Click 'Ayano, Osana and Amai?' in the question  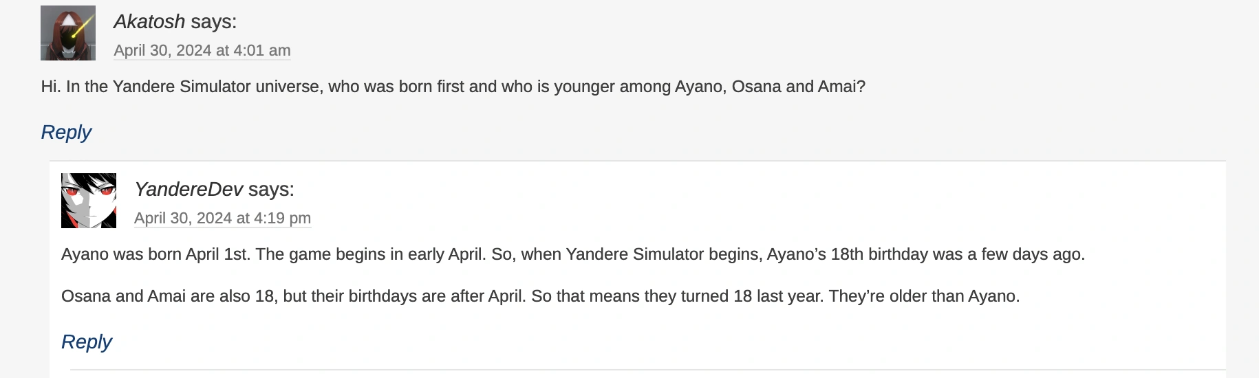tap(770, 87)
